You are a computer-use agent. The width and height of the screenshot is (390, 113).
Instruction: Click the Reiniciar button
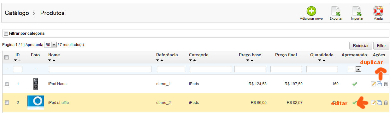[x=361, y=46]
